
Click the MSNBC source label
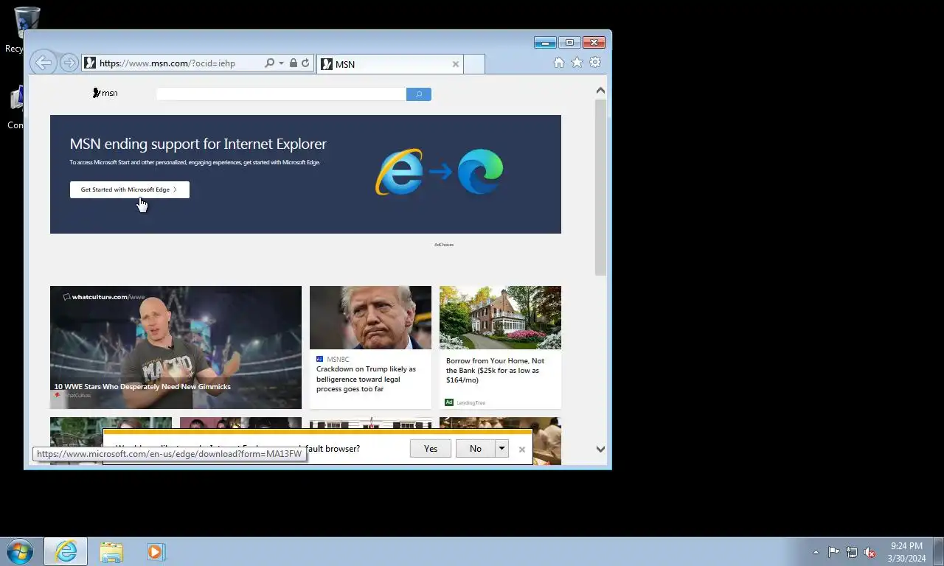tap(338, 359)
